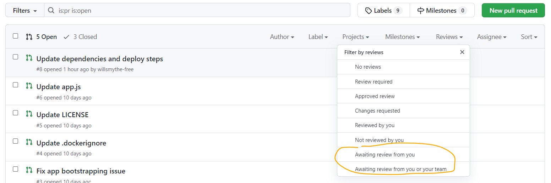Click the pull request icon beside 5 Open
This screenshot has width=551, height=183.
coord(29,37)
